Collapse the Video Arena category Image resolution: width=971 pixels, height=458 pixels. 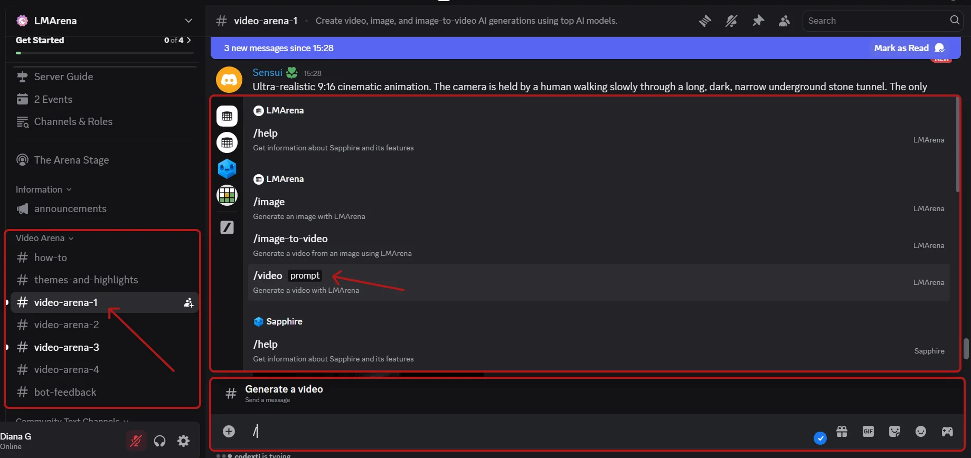[45, 238]
